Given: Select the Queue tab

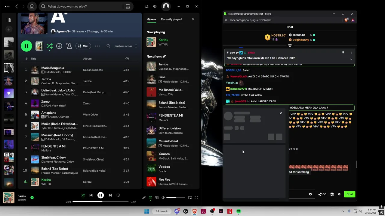Looking at the screenshot, I should (152, 19).
